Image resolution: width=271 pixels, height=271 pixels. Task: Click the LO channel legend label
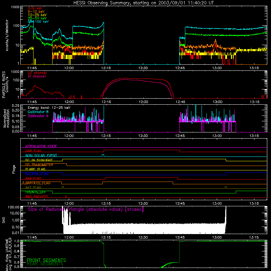(x=37, y=73)
